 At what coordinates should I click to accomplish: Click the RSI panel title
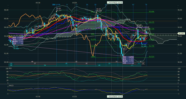point(10,68)
